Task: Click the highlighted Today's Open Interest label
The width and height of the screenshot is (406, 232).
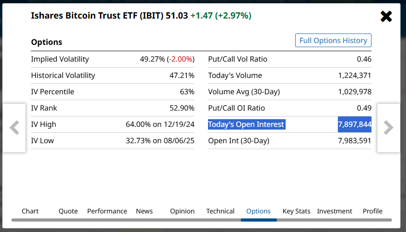Action: [246, 124]
